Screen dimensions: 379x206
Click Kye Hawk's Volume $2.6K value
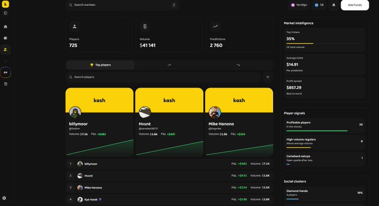pyautogui.click(x=260, y=199)
